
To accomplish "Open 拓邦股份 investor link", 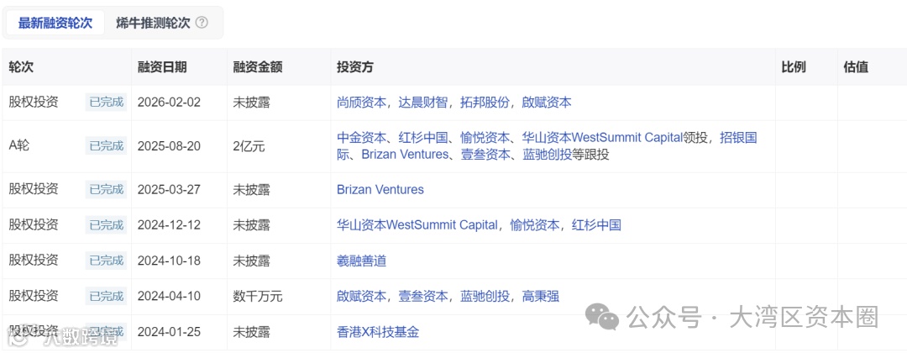I will pyautogui.click(x=485, y=103).
